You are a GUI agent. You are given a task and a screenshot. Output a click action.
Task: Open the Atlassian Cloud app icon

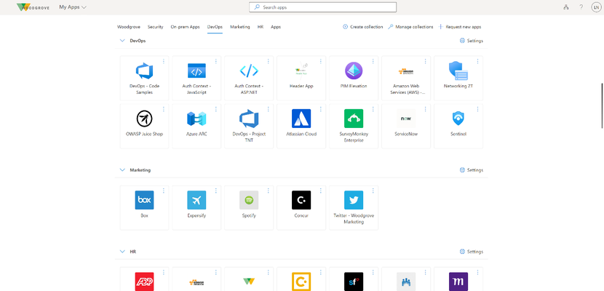[301, 119]
